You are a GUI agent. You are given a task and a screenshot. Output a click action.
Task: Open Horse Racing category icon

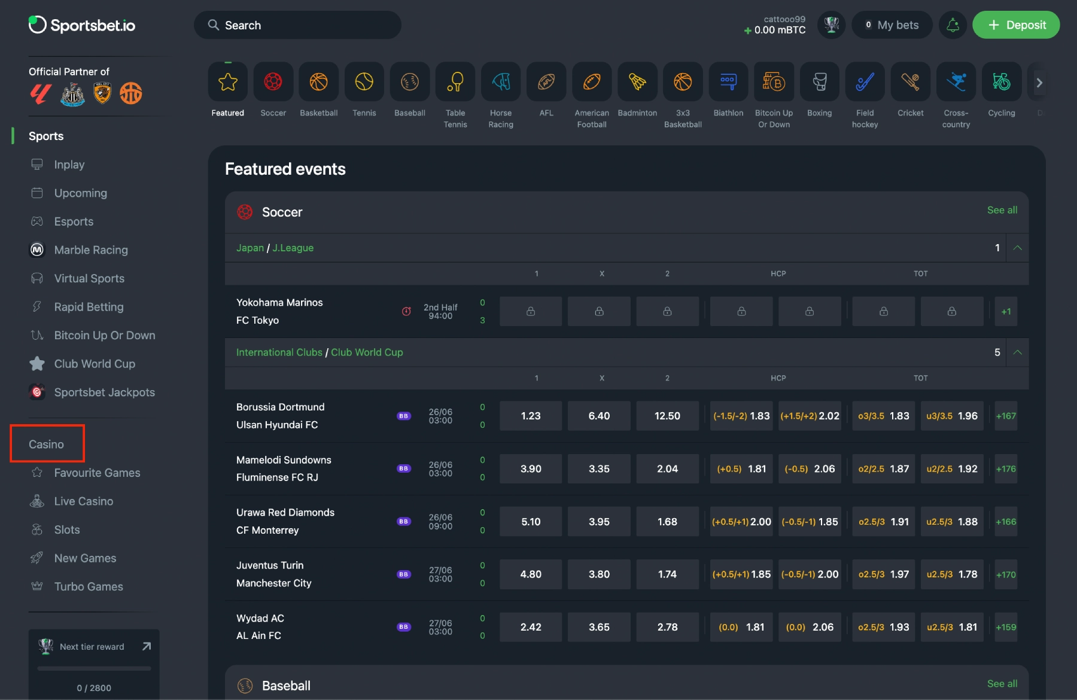click(501, 82)
